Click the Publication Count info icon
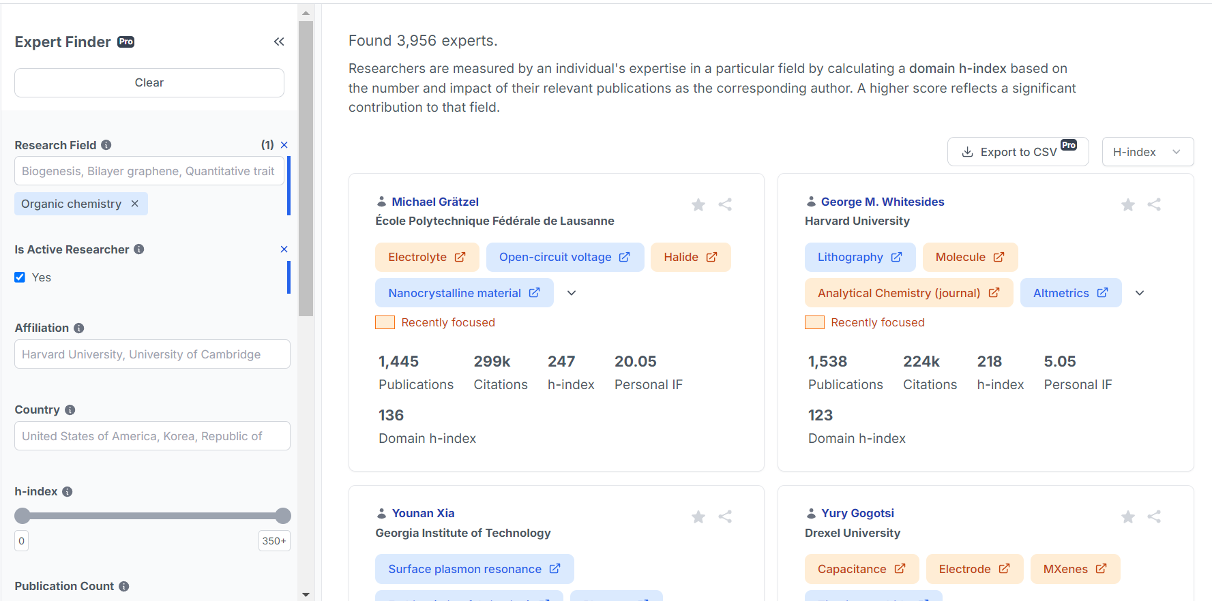Viewport: 1212px width, 601px height. 124,587
